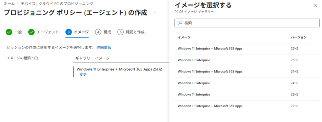Image resolution: width=322 pixels, height=122 pixels.
Task: Click the green checkmark for 一般 step
Action: pos(9,32)
